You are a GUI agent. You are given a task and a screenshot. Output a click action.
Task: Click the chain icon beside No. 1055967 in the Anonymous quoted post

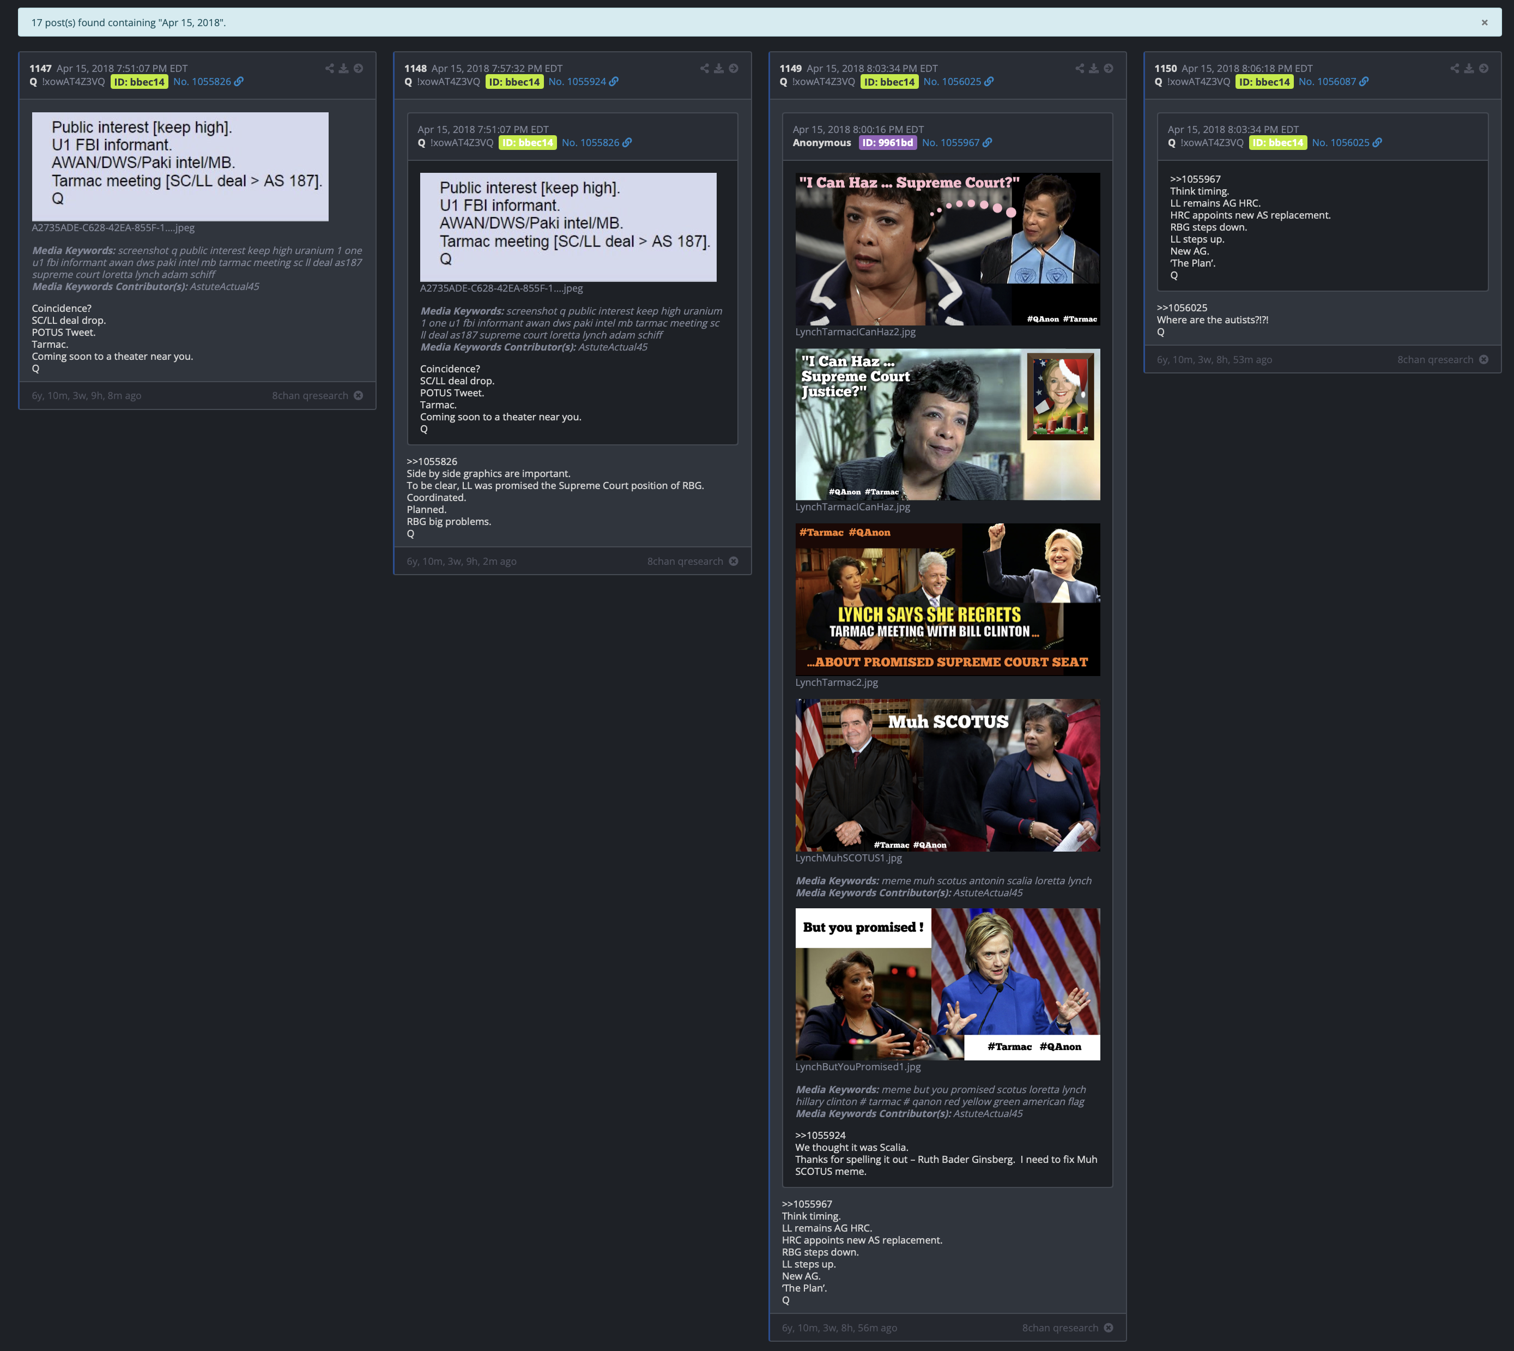[988, 142]
